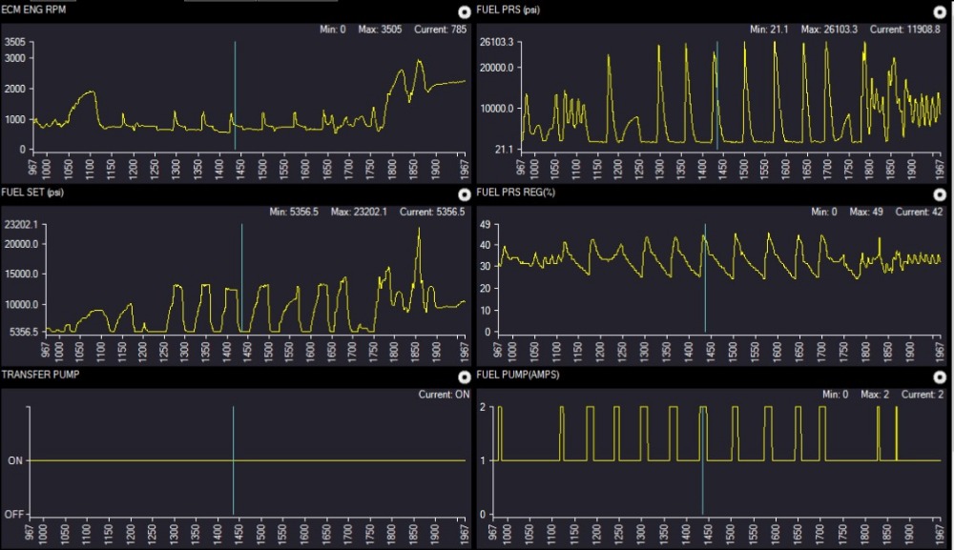
Task: Click Max: 26103.3 readout in FUEL PRS
Action: coord(829,30)
